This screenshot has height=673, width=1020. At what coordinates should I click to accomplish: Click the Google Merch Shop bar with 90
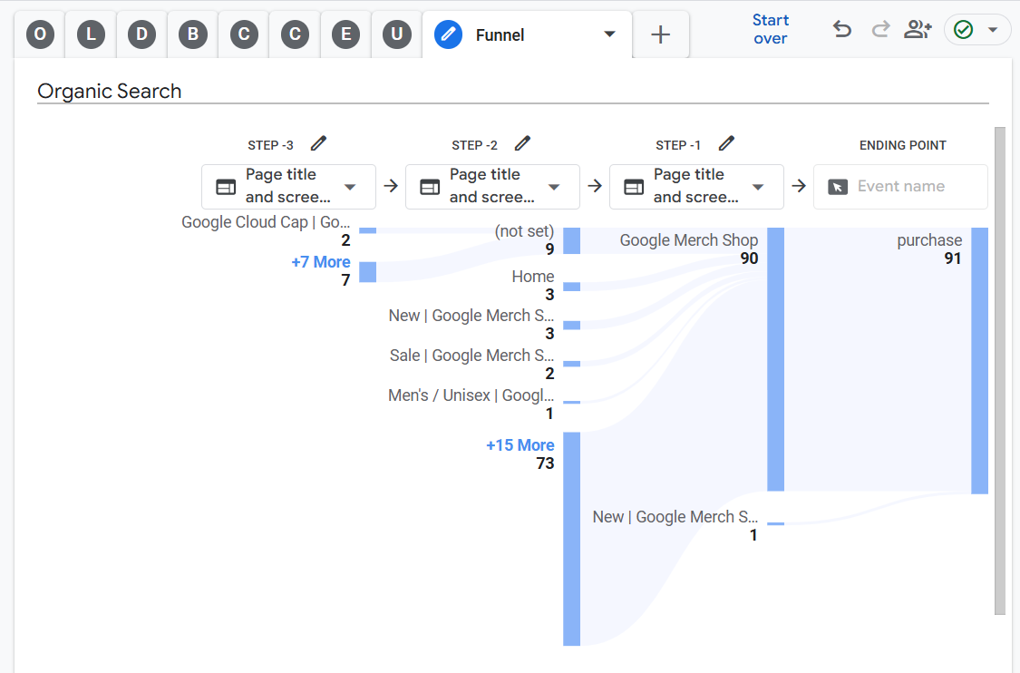775,359
